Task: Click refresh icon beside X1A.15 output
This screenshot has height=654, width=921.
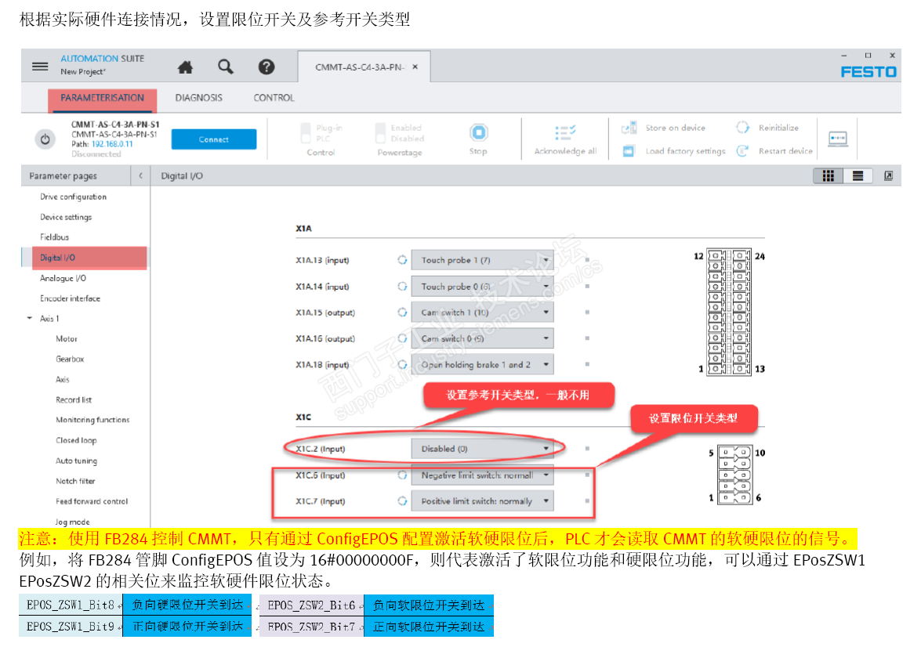Action: pos(402,313)
